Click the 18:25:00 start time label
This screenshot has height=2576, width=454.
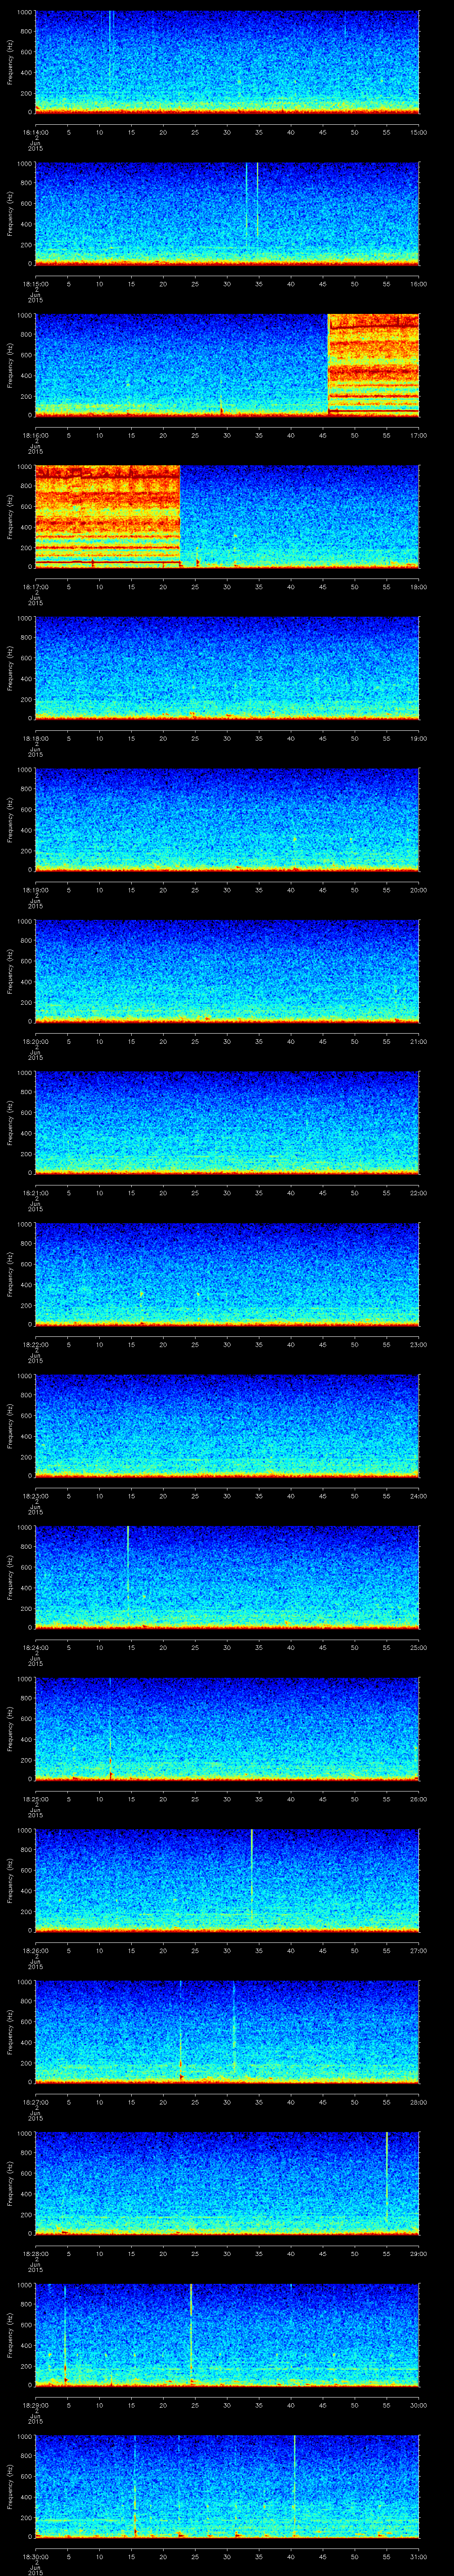35,1799
